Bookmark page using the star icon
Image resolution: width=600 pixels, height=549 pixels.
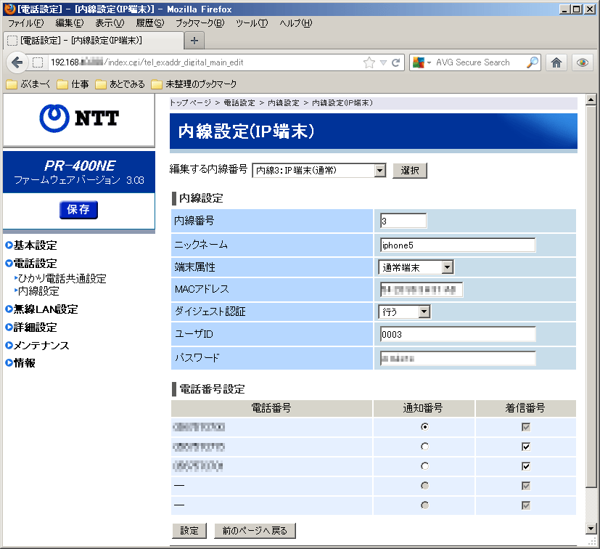[x=369, y=62]
